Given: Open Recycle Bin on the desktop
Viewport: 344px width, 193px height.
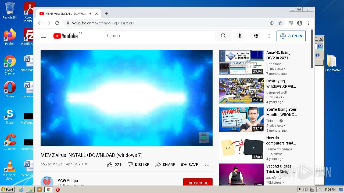Looking at the screenshot, I should (10, 11).
